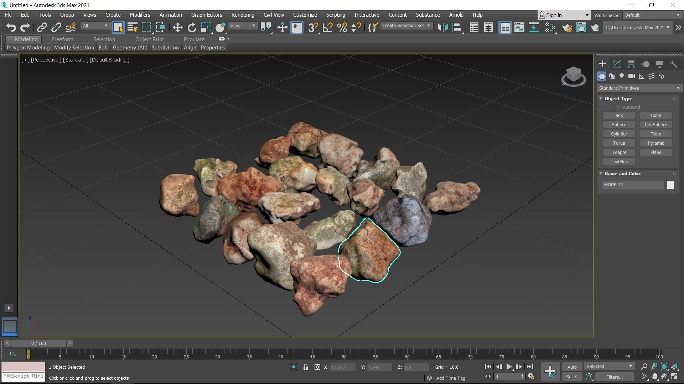Image resolution: width=684 pixels, height=384 pixels.
Task: Toggle the ribbon display button
Action: 505,27
